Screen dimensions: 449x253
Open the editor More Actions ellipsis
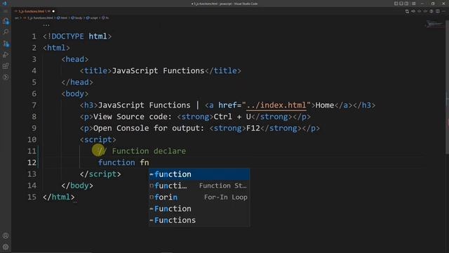pyautogui.click(x=444, y=11)
